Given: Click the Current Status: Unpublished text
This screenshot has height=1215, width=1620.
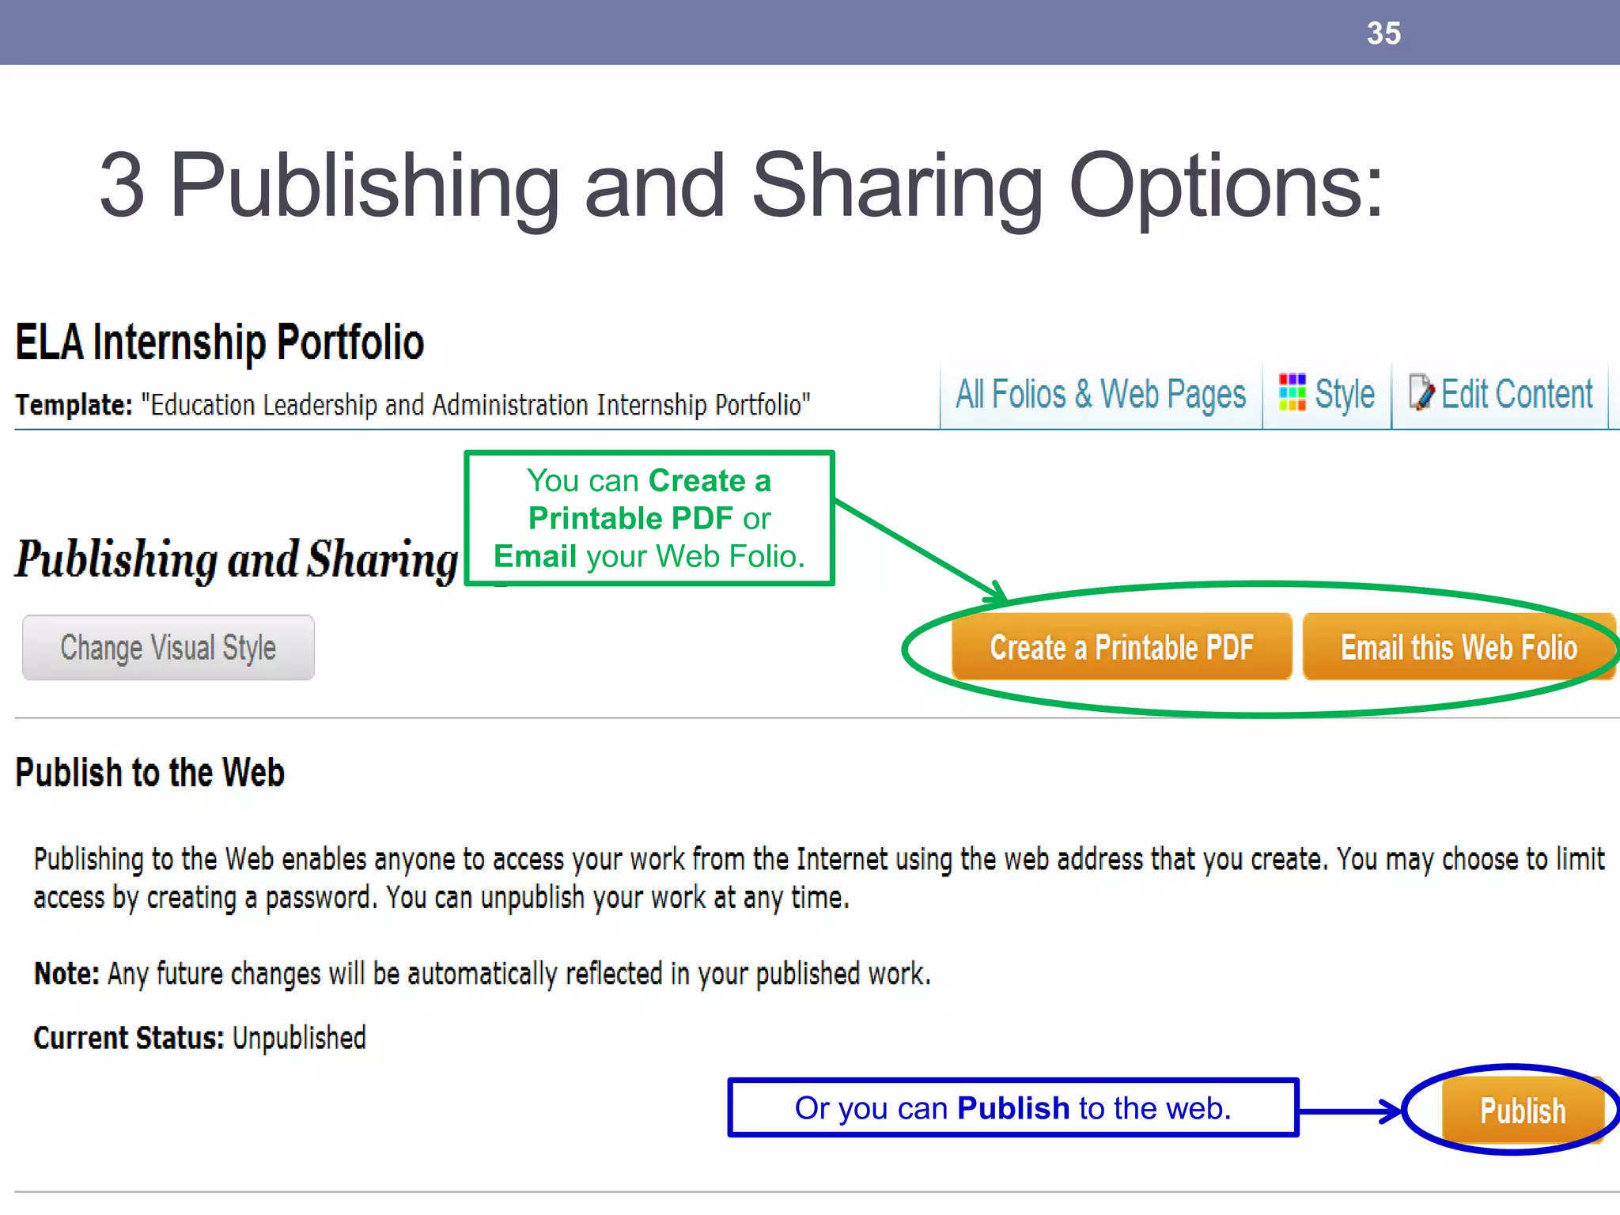Looking at the screenshot, I should (x=200, y=1038).
